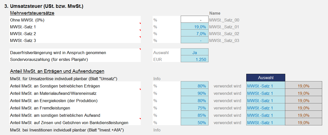Select the MWSt.-Satz 2 value 7,0%
The height and width of the screenshot is (135, 328).
(x=195, y=34)
